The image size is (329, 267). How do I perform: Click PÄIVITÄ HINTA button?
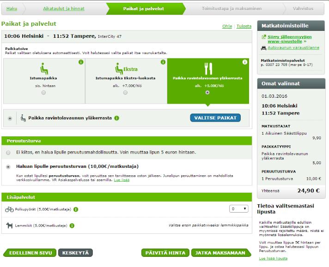[165, 253]
